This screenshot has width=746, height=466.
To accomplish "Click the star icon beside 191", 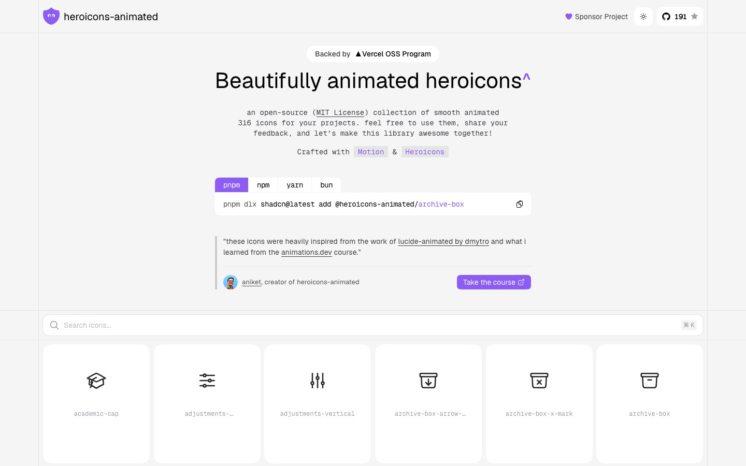I will click(695, 17).
